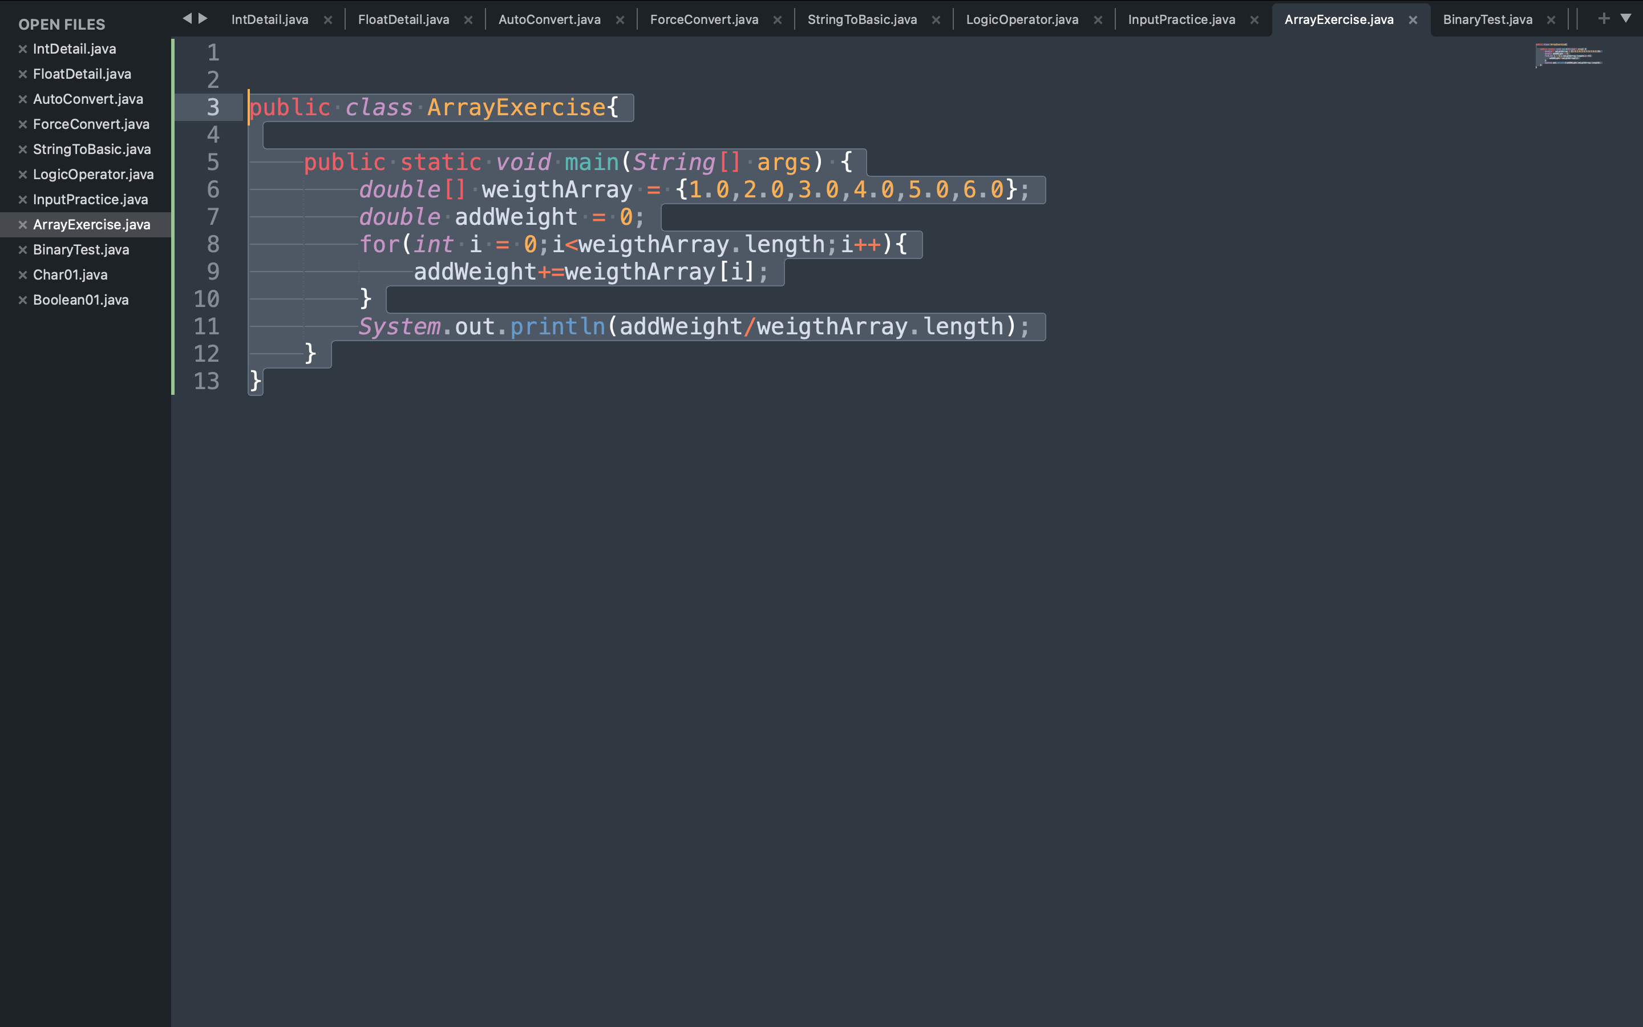Open the StringToBasic.java tab
Image resolution: width=1643 pixels, height=1027 pixels.
(x=861, y=20)
